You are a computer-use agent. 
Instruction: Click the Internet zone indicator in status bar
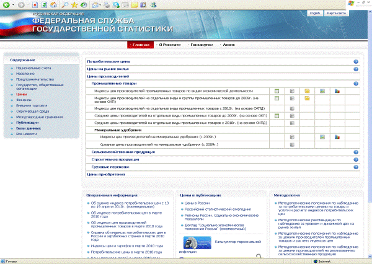click(322, 262)
